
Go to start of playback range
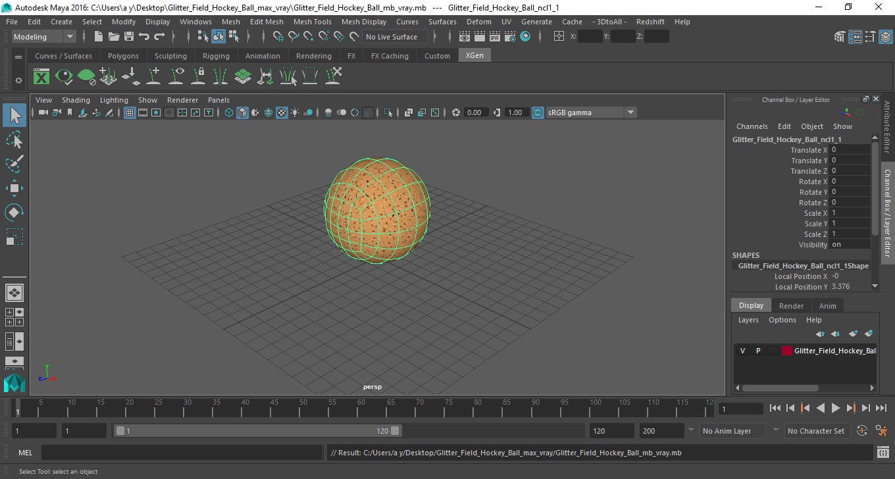(x=775, y=409)
